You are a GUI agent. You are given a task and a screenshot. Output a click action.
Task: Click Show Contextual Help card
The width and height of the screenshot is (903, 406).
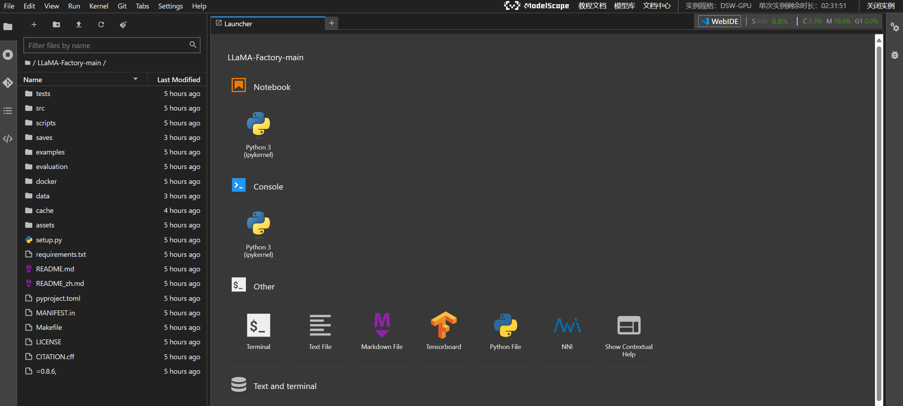coord(629,334)
